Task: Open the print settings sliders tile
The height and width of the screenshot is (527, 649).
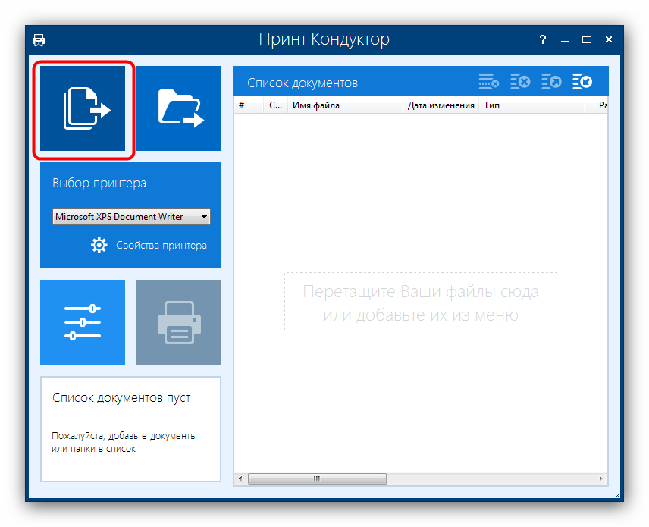Action: pos(83,322)
